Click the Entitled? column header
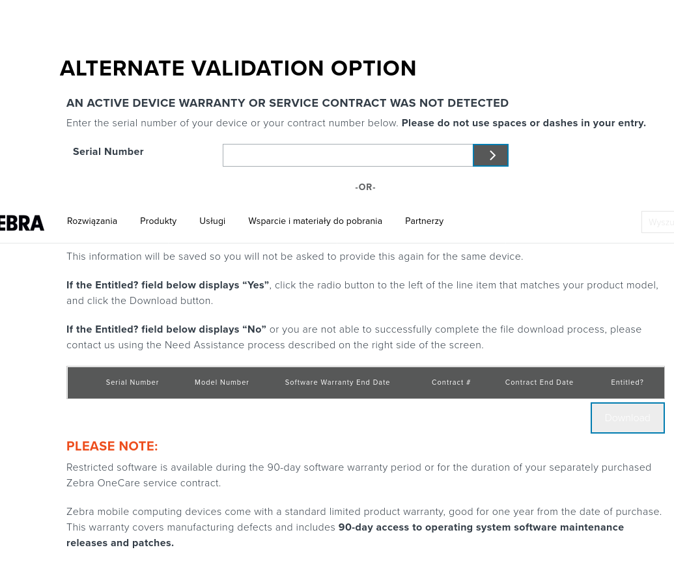This screenshot has width=674, height=582. 627,383
